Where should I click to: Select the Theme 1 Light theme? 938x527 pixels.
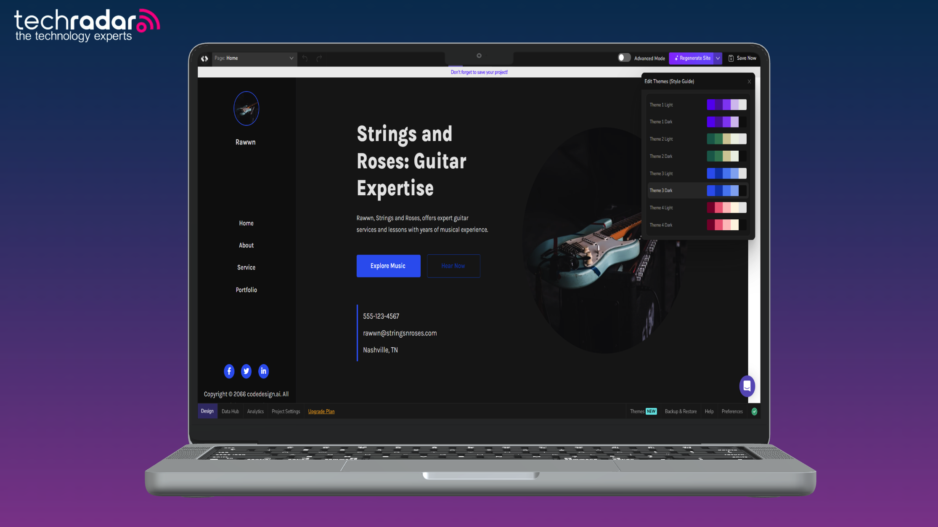click(x=697, y=104)
